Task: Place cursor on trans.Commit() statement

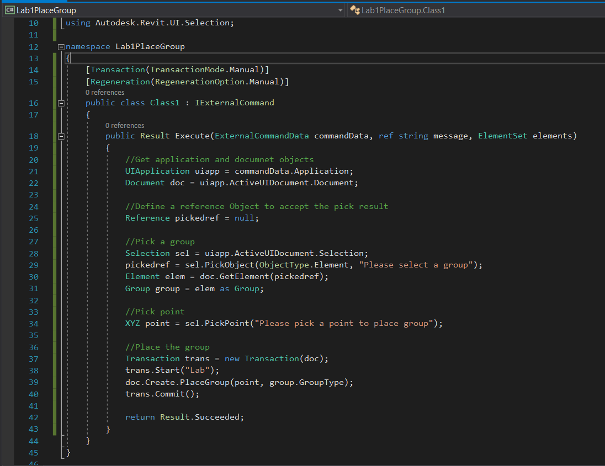Action: (162, 394)
